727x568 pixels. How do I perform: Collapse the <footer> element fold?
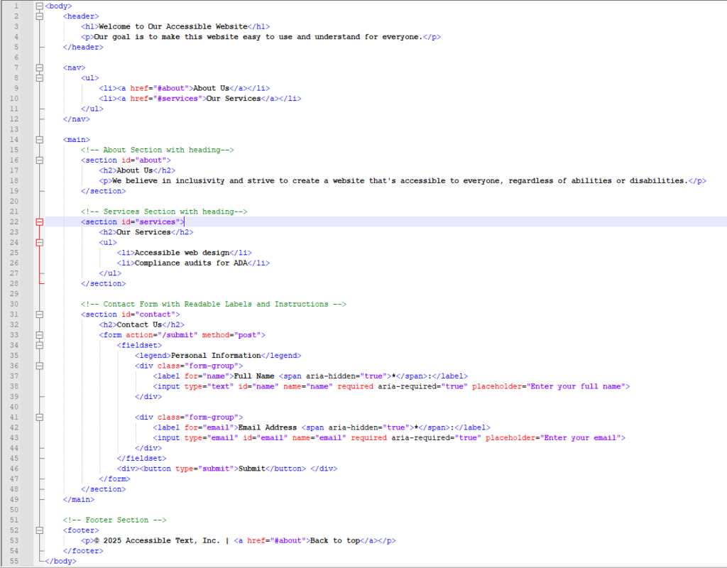click(38, 530)
